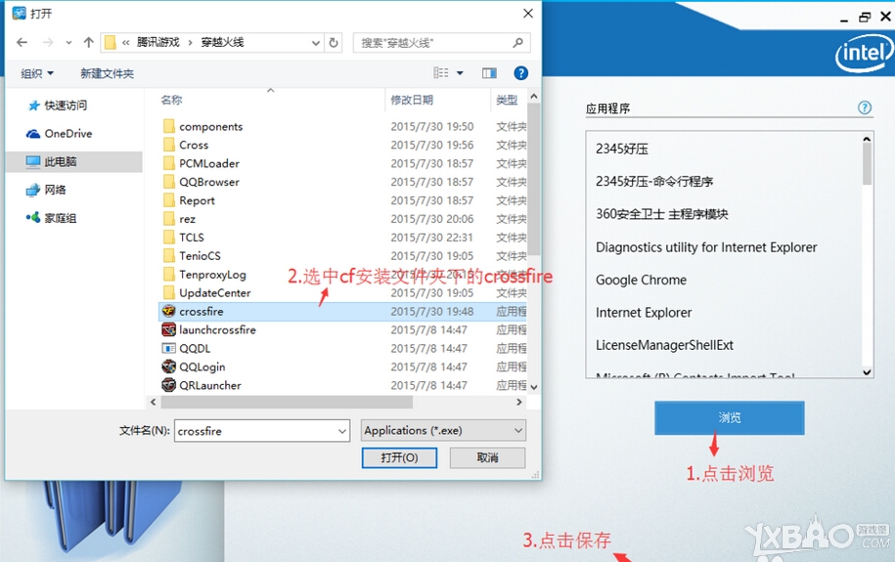Select the launchcrossfire application icon
The image size is (895, 562).
click(x=168, y=329)
